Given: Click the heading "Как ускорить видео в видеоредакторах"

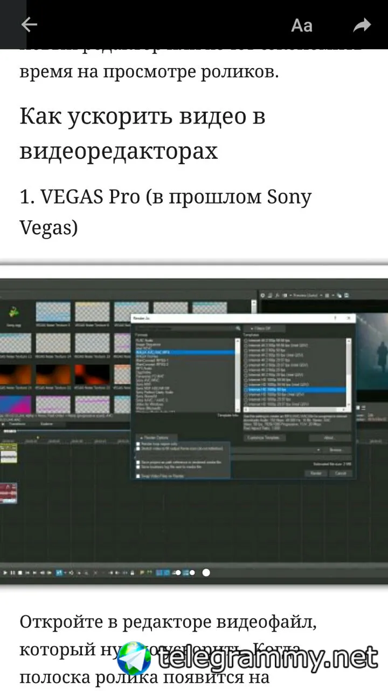Looking at the screenshot, I should pyautogui.click(x=143, y=134).
